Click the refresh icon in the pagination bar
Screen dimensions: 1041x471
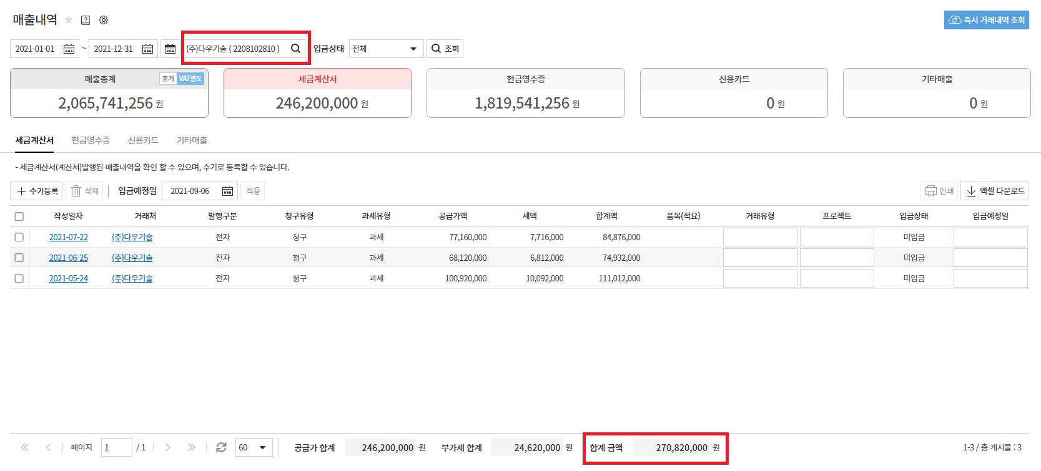pos(221,447)
